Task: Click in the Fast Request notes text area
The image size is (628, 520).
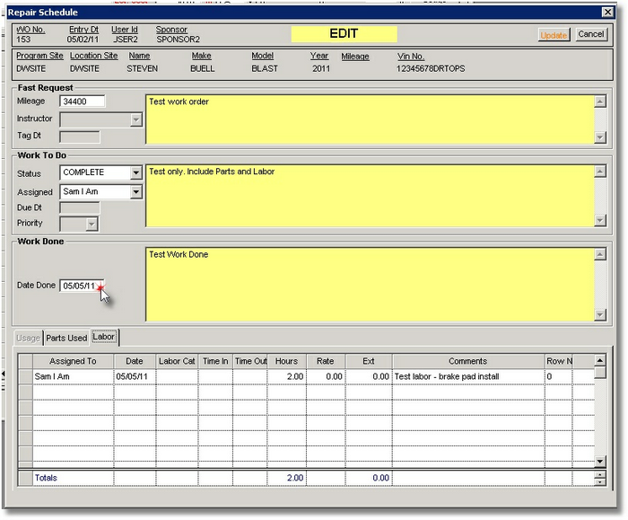Action: [368, 119]
